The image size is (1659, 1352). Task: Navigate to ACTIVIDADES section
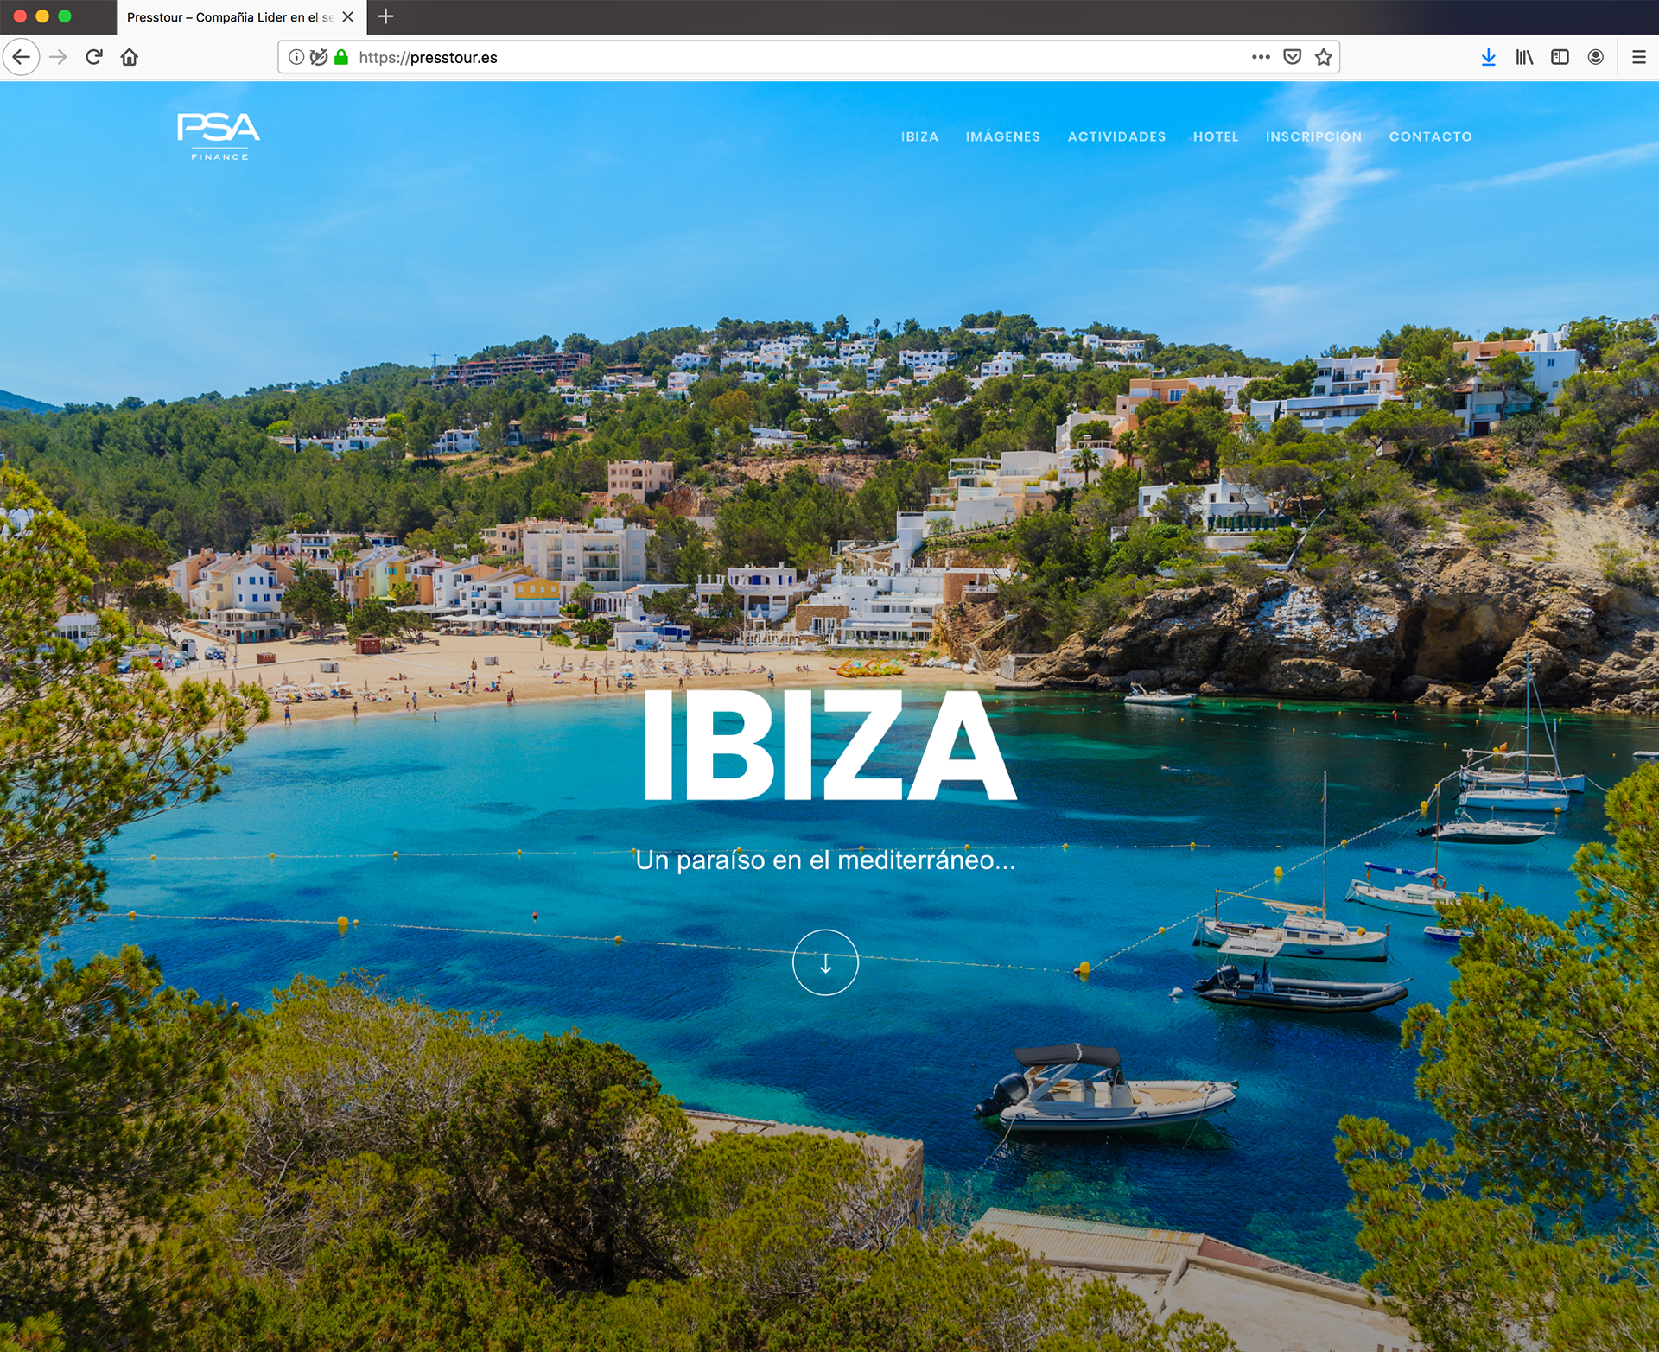point(1116,136)
